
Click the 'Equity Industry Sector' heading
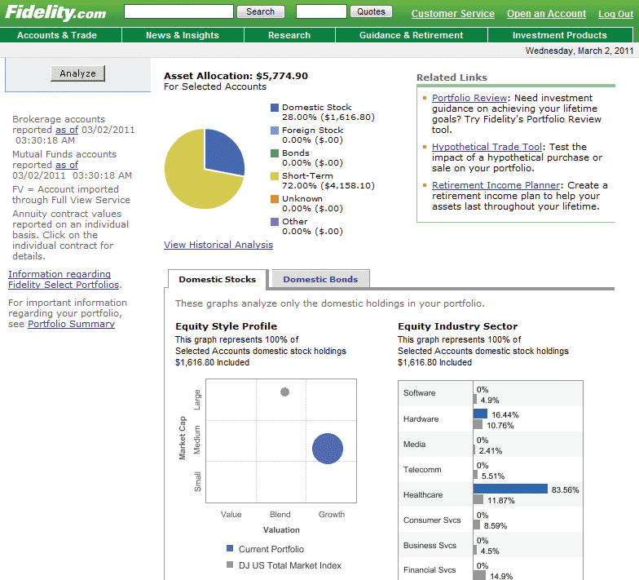click(458, 326)
